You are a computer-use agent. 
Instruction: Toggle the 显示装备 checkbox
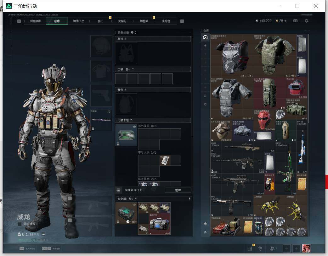pyautogui.click(x=20, y=224)
